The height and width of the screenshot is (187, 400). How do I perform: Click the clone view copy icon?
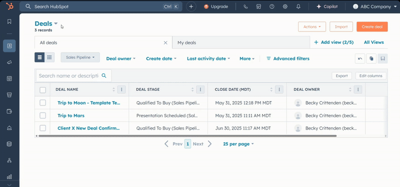(x=371, y=58)
